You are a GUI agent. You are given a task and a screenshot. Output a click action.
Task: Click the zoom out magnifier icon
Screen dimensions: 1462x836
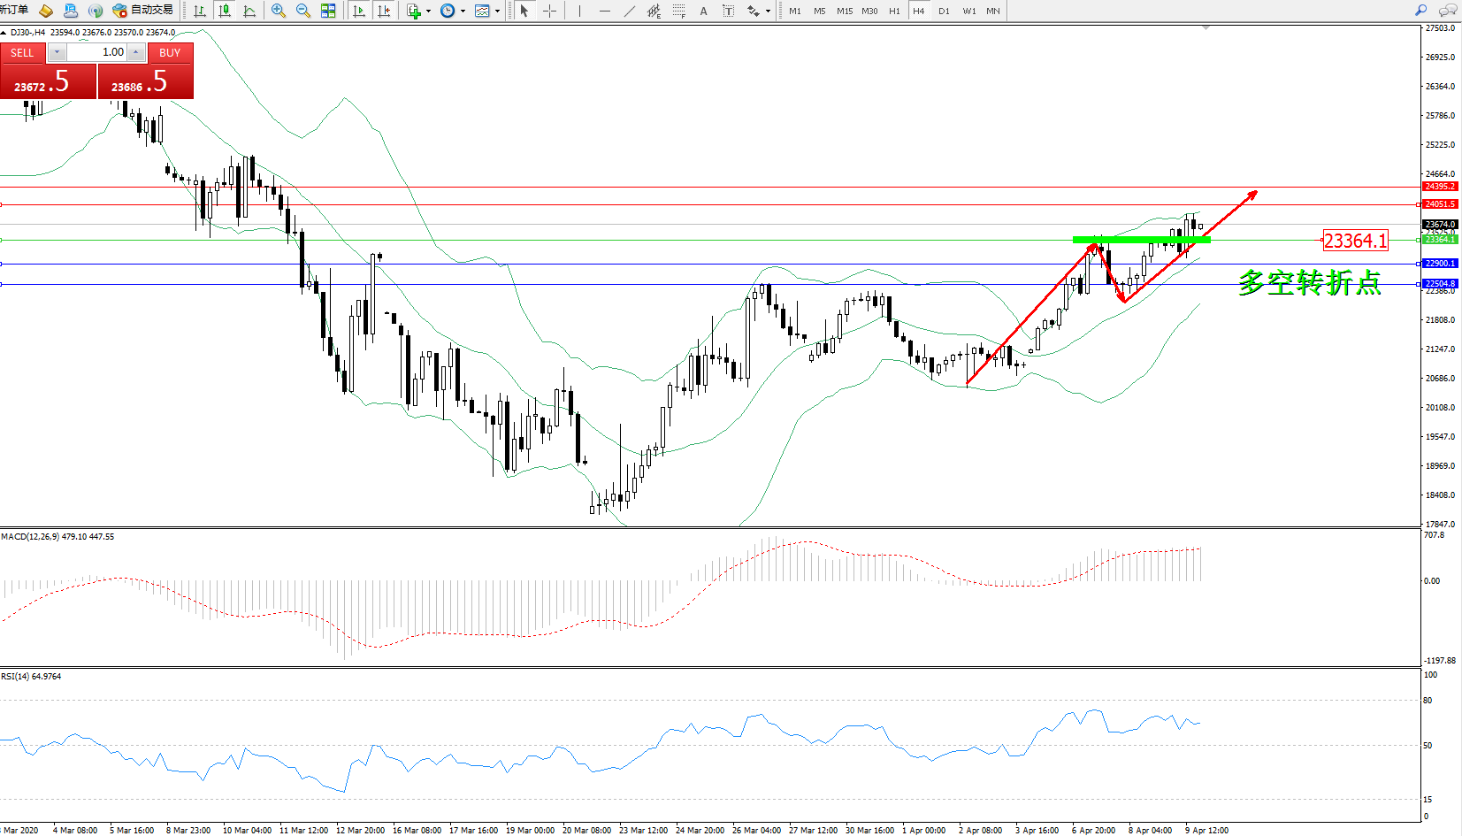tap(302, 11)
